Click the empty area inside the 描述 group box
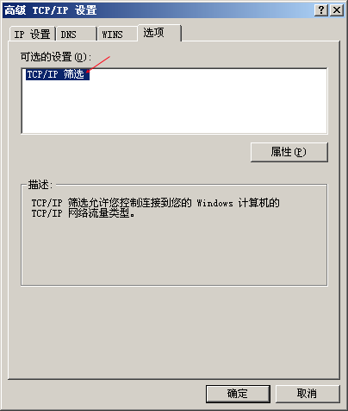Image resolution: width=348 pixels, height=411 pixels. pyautogui.click(x=174, y=250)
